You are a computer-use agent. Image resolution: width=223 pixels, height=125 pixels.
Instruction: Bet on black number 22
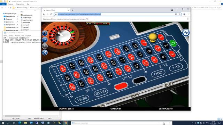click(99, 57)
